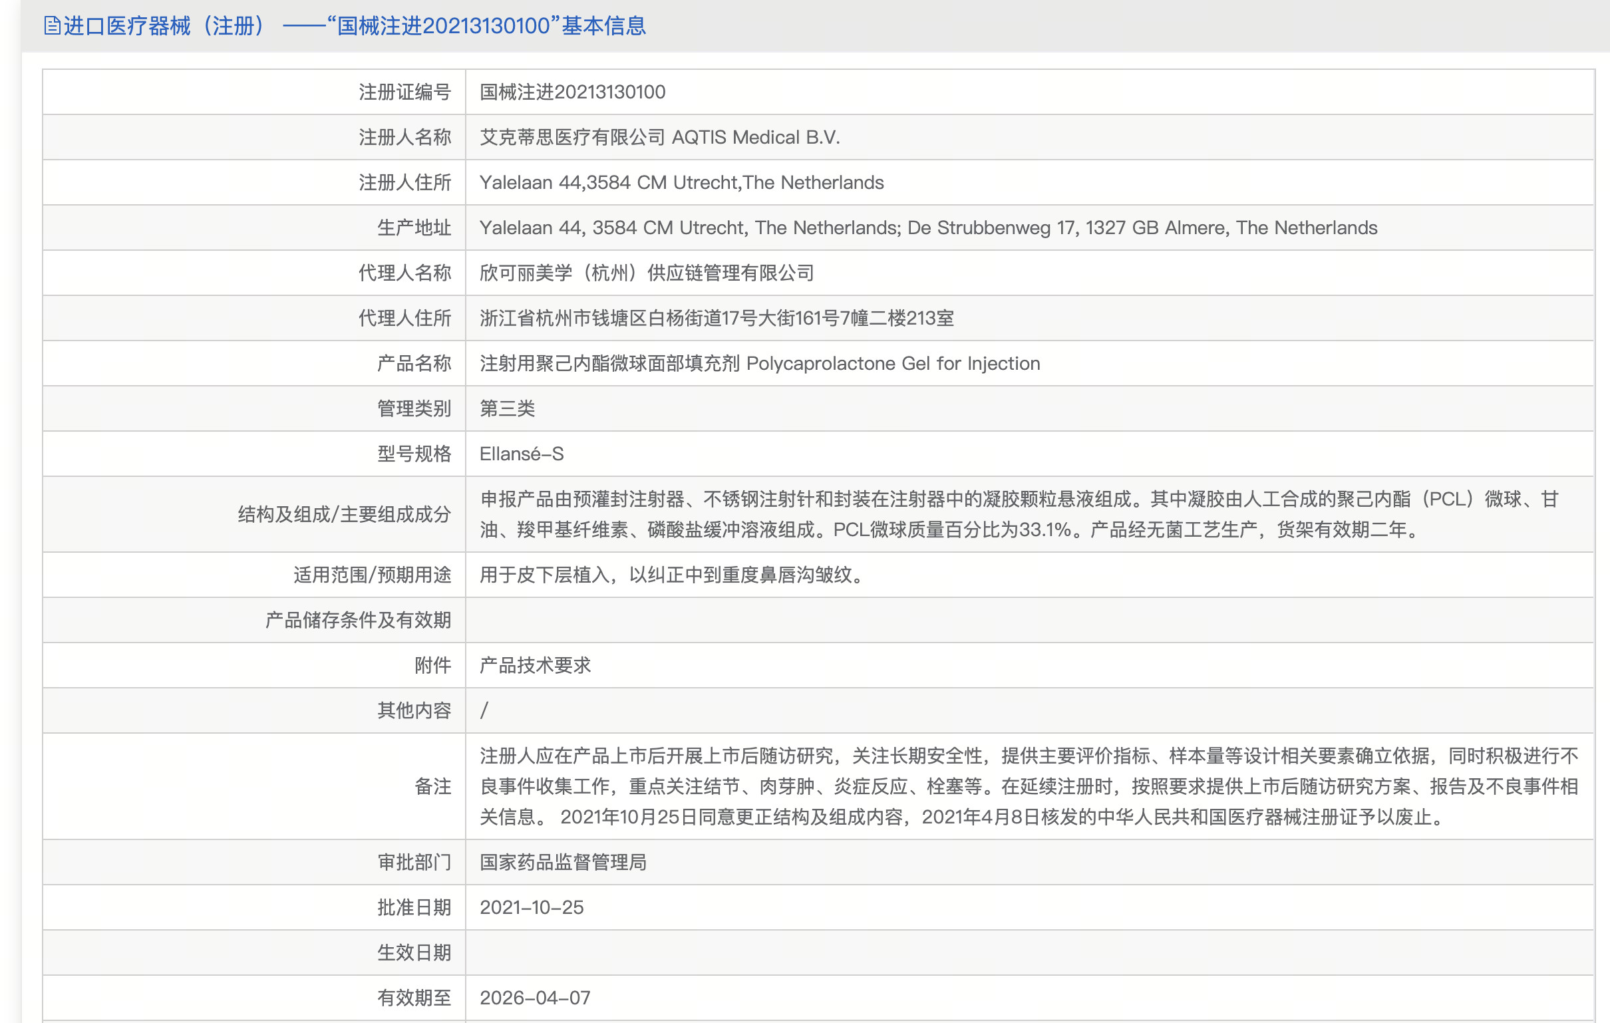Screen dimensions: 1610x1023
Task: Click the 型号规格 label
Action: tap(414, 454)
